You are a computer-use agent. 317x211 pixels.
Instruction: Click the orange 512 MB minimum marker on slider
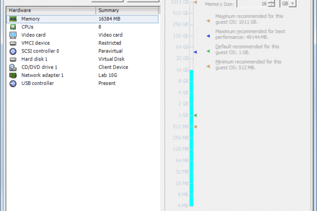[x=195, y=127]
